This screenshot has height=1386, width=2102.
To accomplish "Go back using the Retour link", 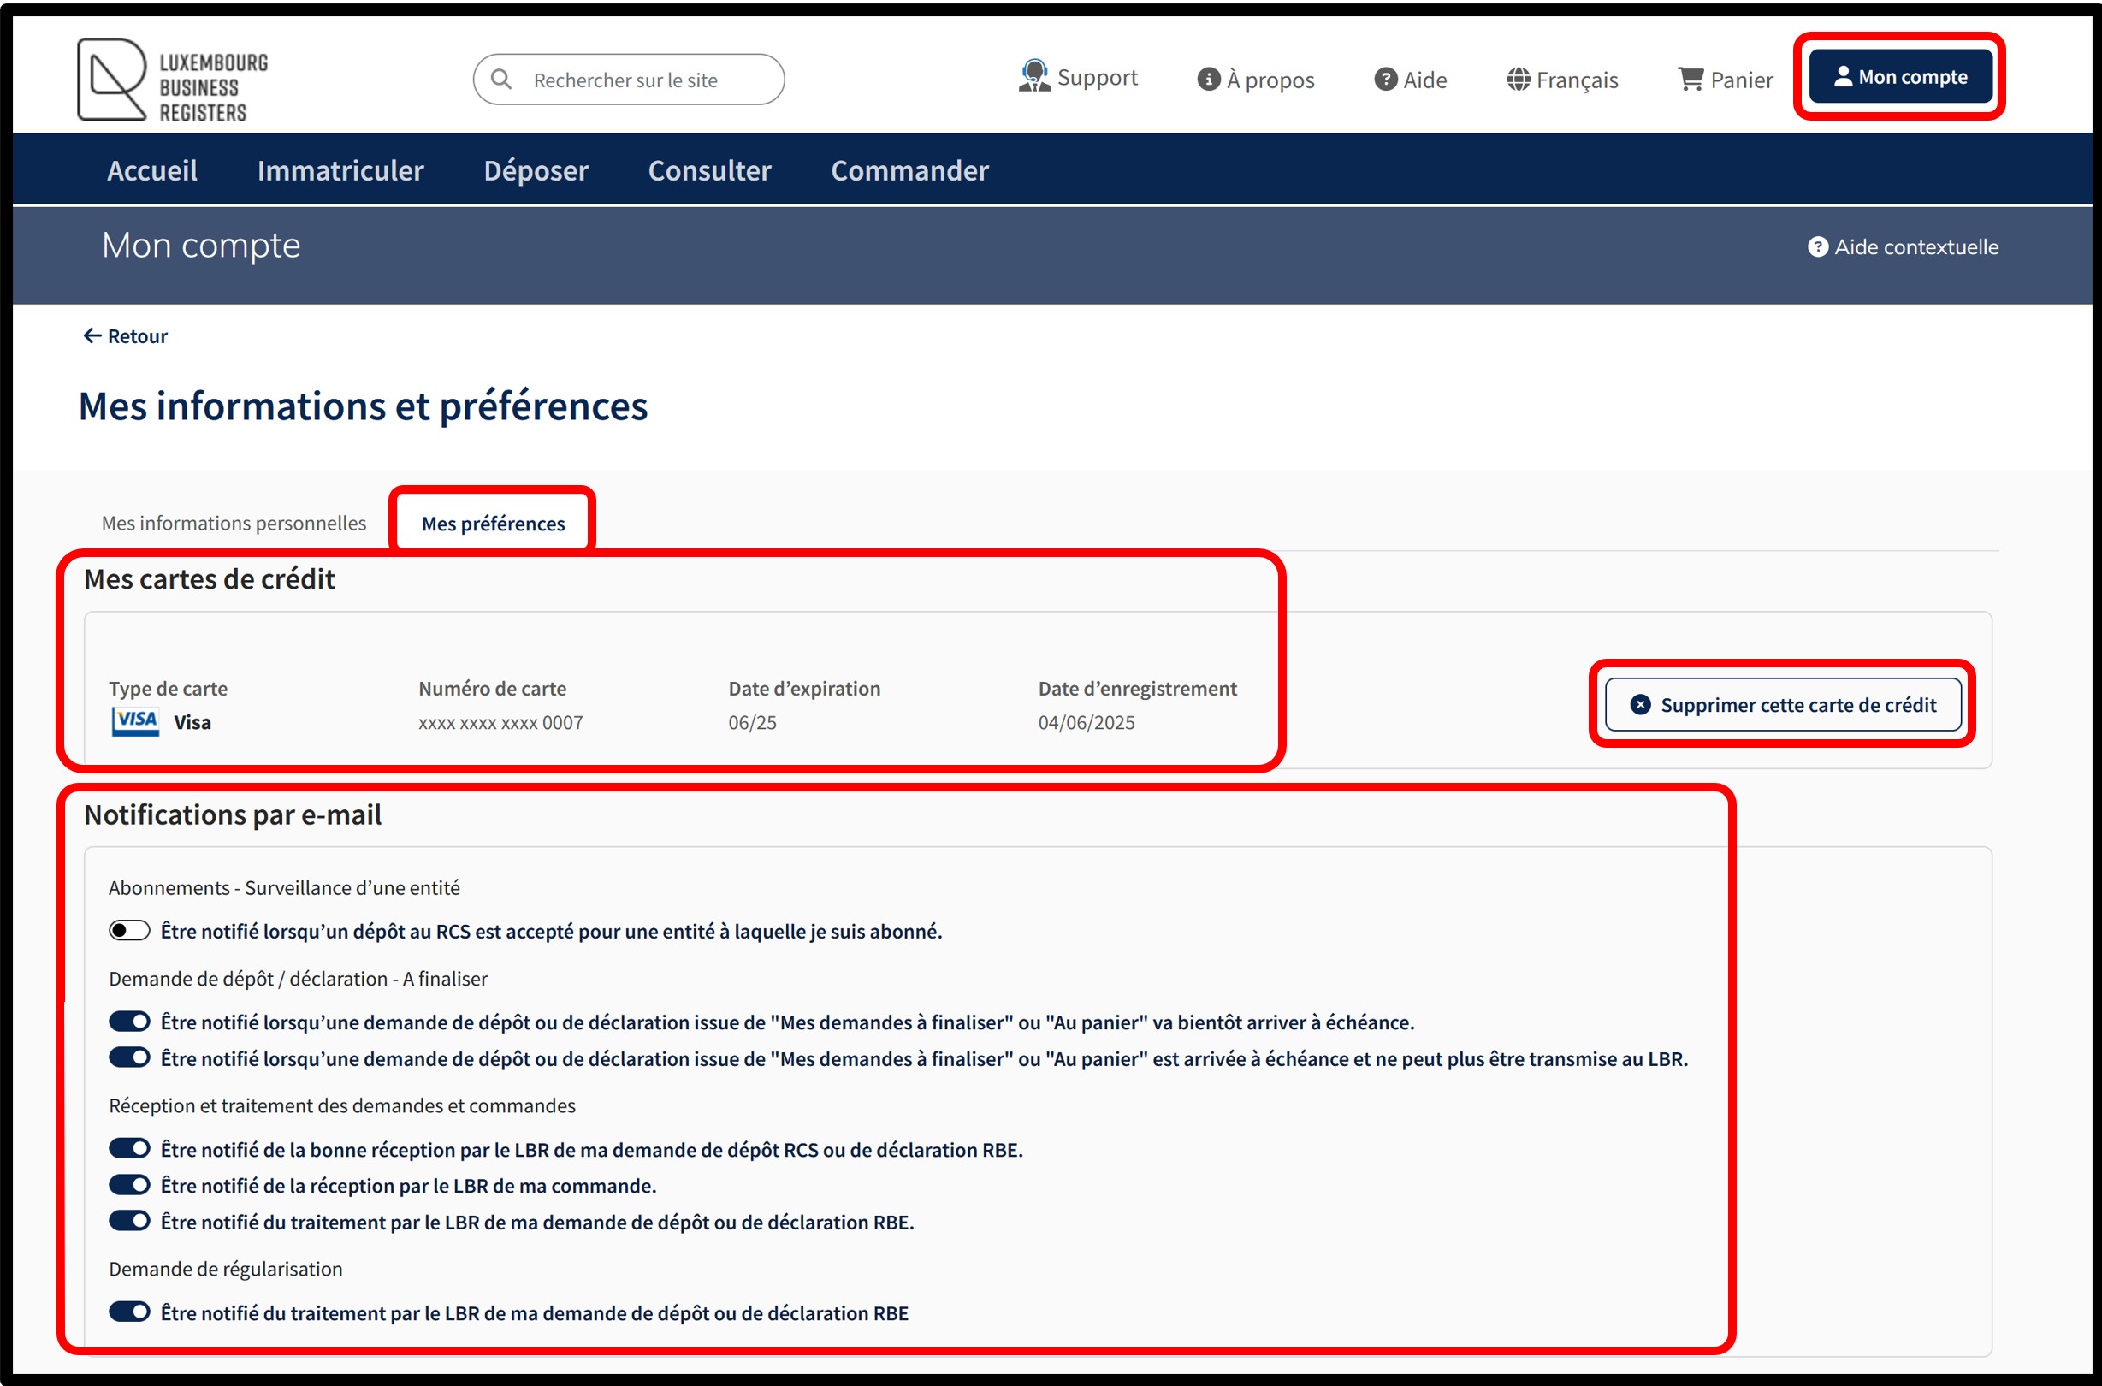I will coord(126,336).
